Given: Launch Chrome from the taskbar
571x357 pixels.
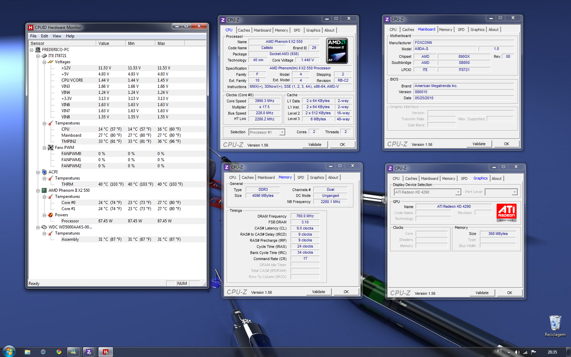Looking at the screenshot, I should (59, 352).
